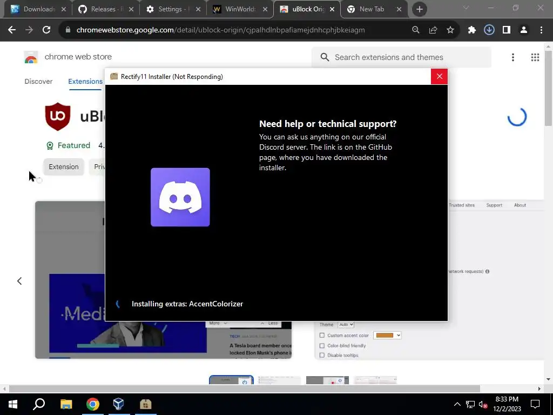553x415 pixels.
Task: Click the About tab in uBlock screenshot
Action: 520,205
